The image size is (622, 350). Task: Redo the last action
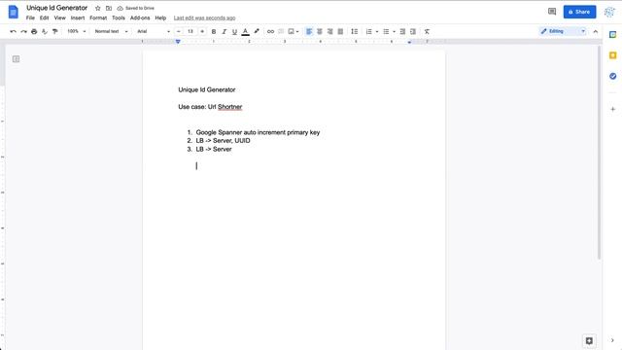point(23,31)
